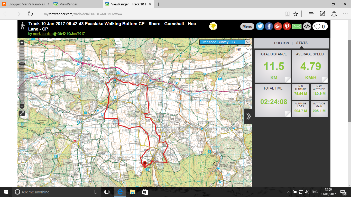Expand map to fullscreen
The height and width of the screenshot is (197, 351).
(x=22, y=113)
